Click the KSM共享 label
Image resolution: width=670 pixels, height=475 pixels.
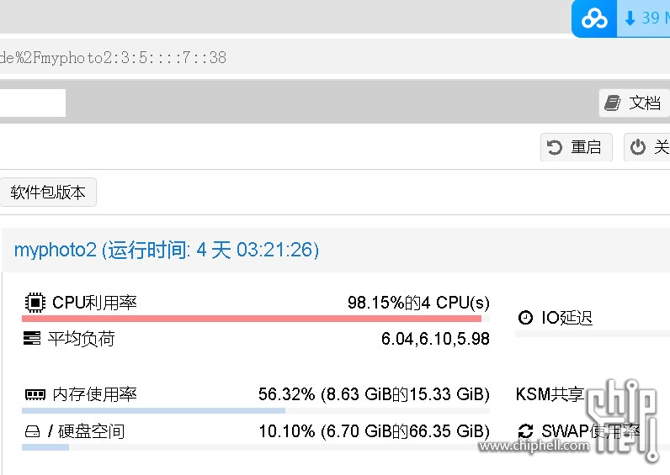click(550, 394)
